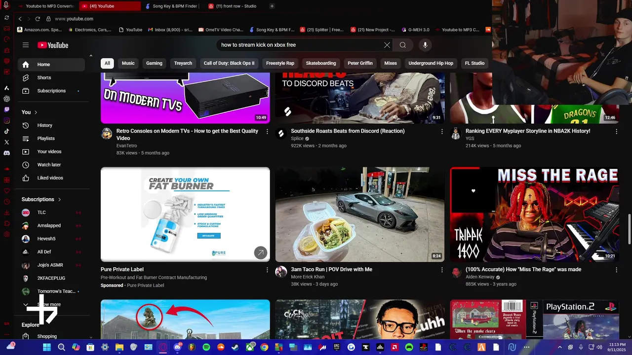The width and height of the screenshot is (632, 355).
Task: Open the YouTube hamburger guide menu
Action: (26, 45)
